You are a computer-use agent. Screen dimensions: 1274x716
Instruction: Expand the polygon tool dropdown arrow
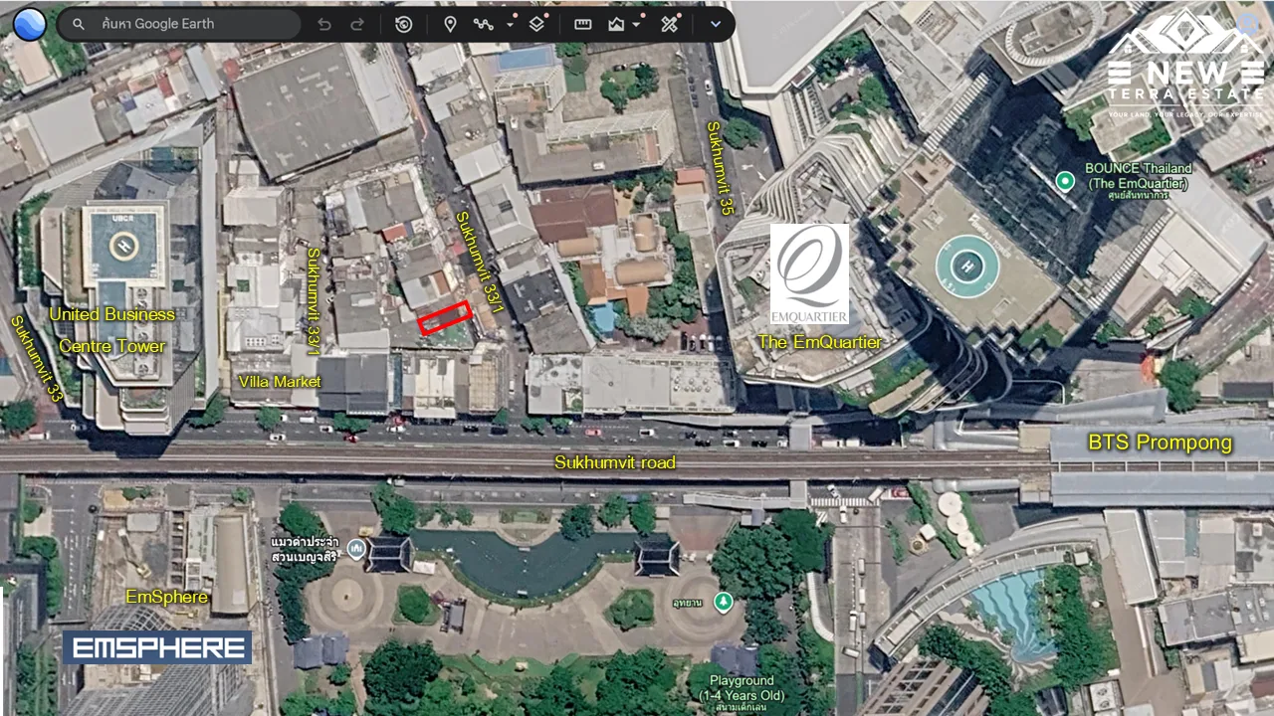click(x=637, y=24)
